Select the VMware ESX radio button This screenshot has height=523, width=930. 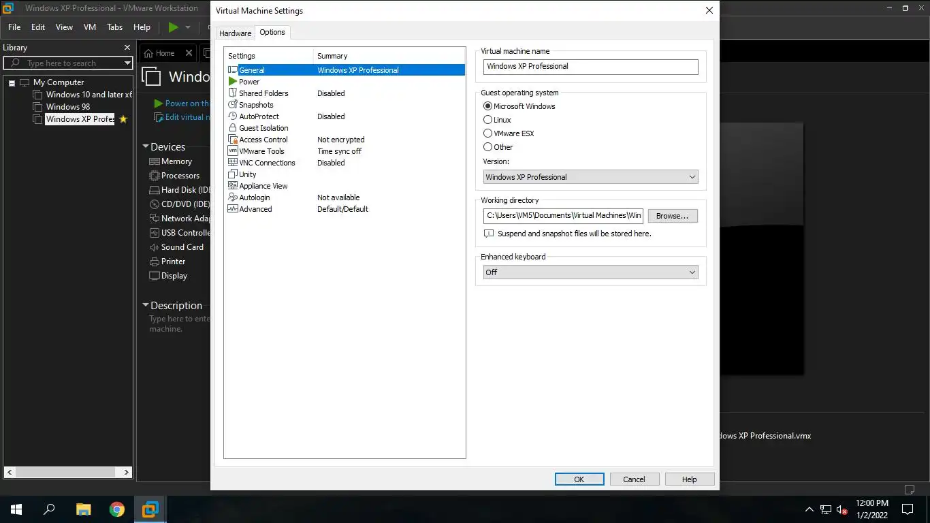pos(487,133)
